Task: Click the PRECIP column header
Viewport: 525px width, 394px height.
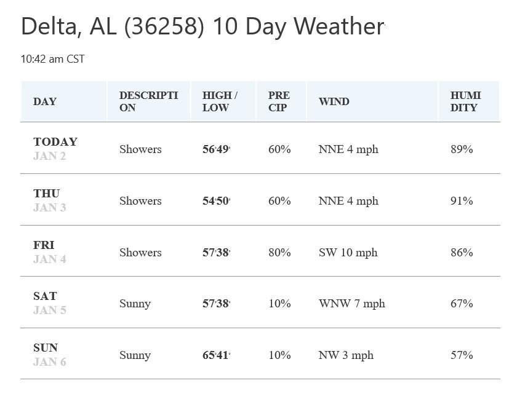Action: [281, 101]
